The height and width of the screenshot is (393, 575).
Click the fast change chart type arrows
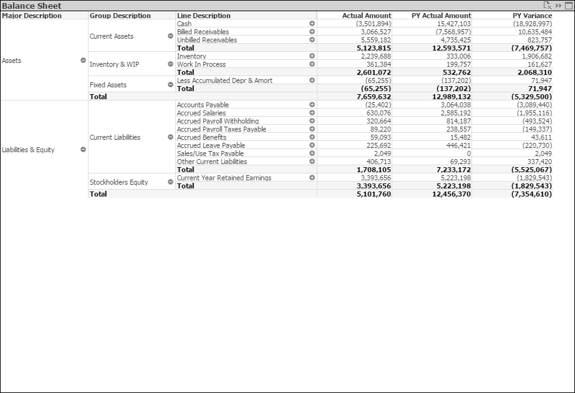558,6
